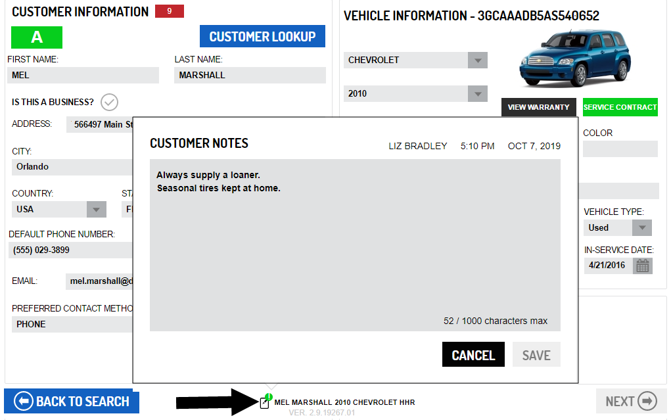Click the blue Chevrolet HHR vehicle image
Screen dimensions: 671x420
(x=574, y=58)
